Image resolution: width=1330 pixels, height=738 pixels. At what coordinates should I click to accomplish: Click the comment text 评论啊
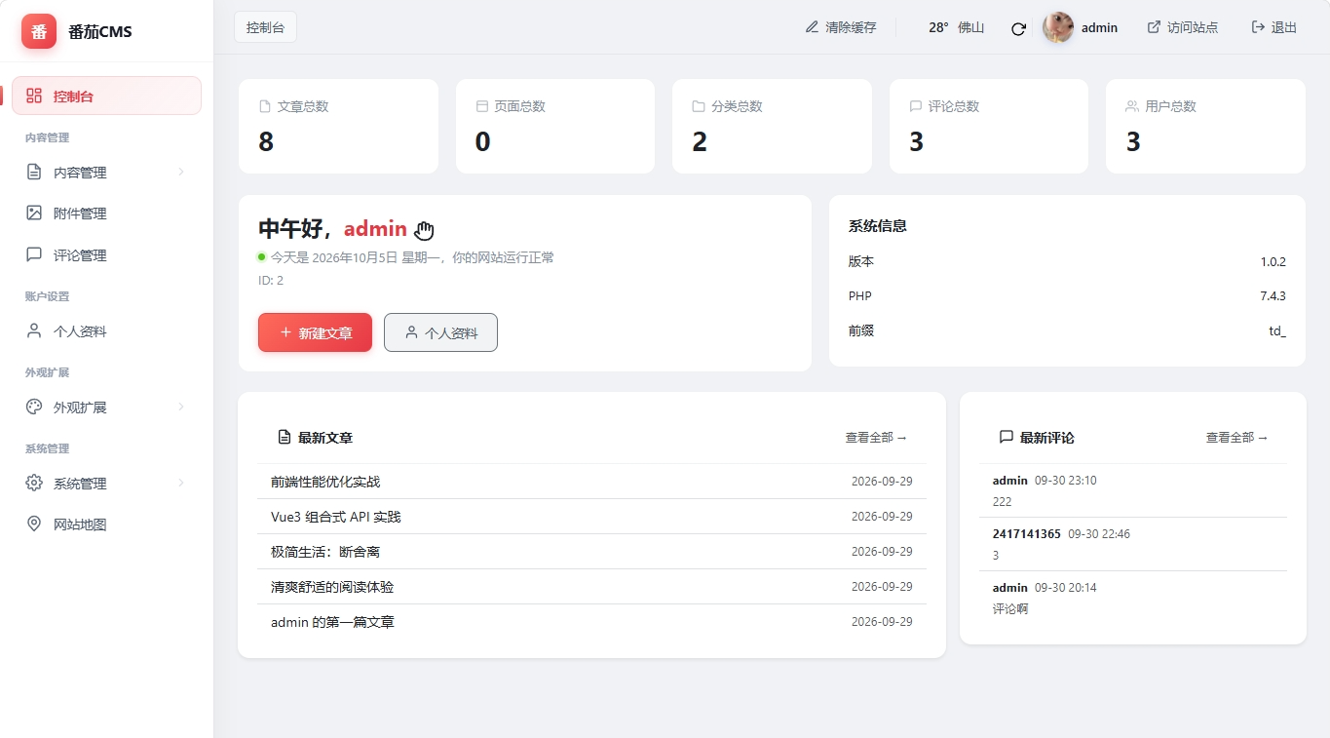click(x=1010, y=609)
